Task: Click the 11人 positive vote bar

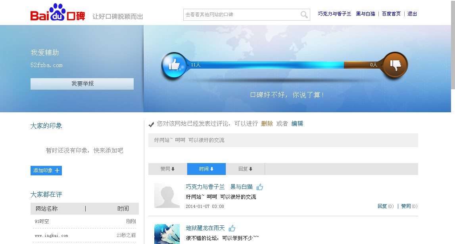Action: 265,65
